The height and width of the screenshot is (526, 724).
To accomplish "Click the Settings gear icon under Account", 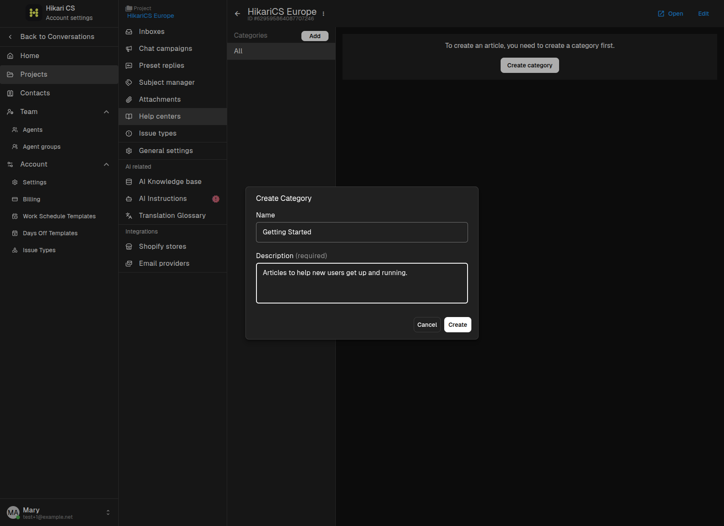I will click(15, 182).
